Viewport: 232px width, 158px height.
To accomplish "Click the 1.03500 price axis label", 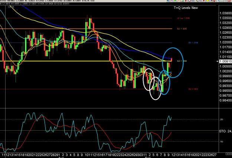I will (226, 18).
